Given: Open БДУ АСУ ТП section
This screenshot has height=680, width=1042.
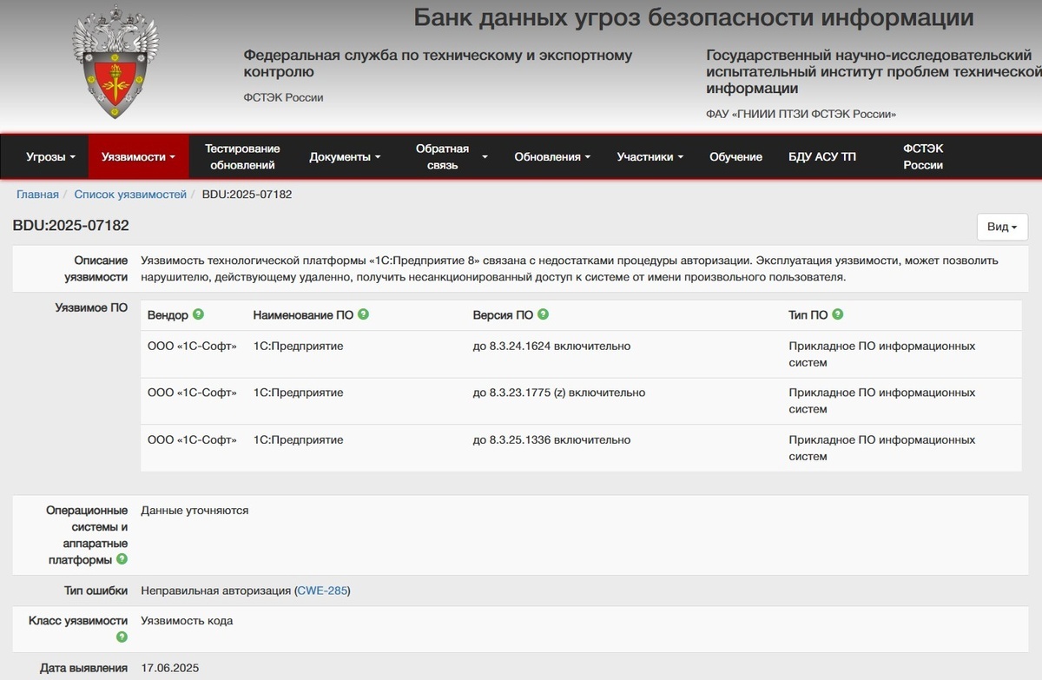Looking at the screenshot, I should 821,157.
